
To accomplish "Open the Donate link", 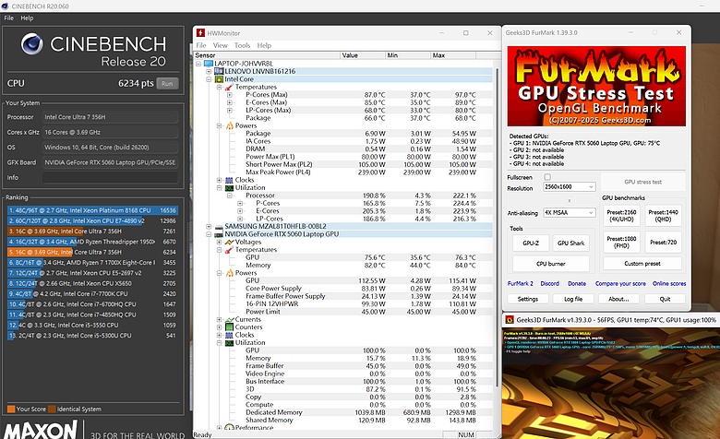I will (577, 283).
